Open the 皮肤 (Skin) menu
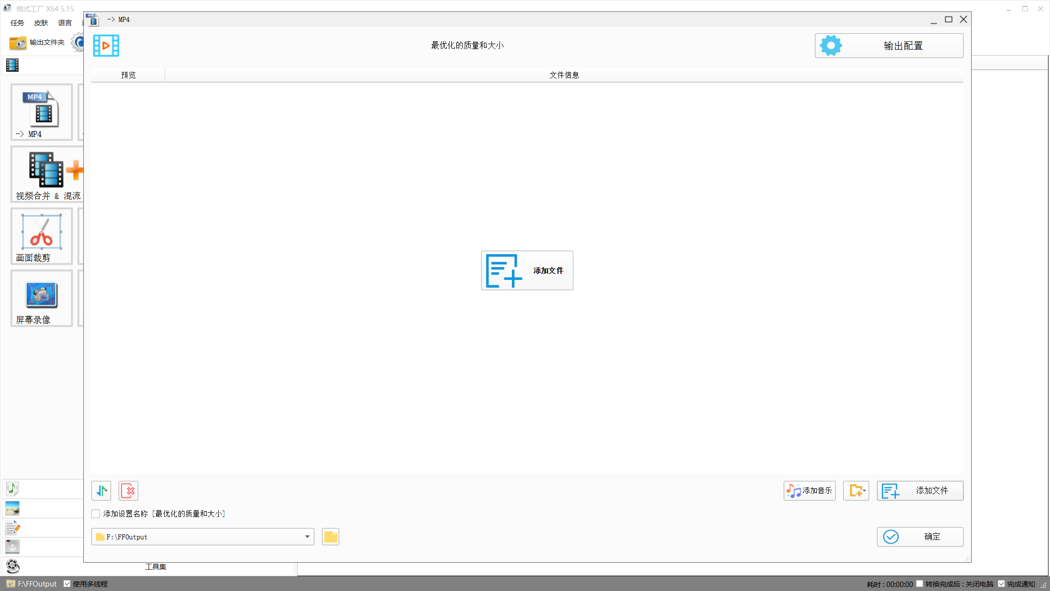The image size is (1050, 591). click(41, 23)
